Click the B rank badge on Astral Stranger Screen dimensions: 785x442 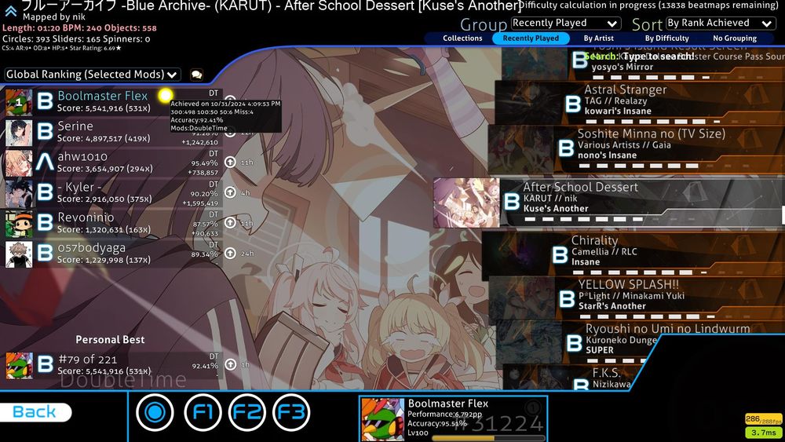573,104
